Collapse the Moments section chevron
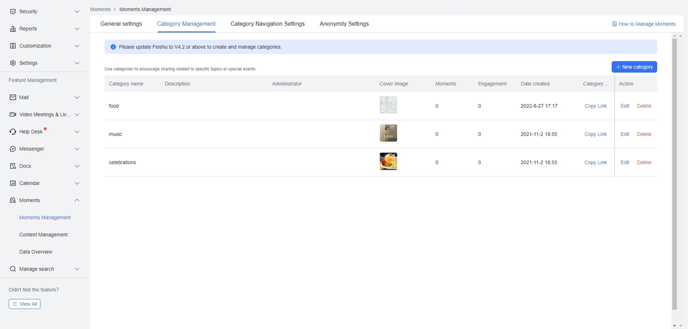The image size is (688, 329). 77,200
